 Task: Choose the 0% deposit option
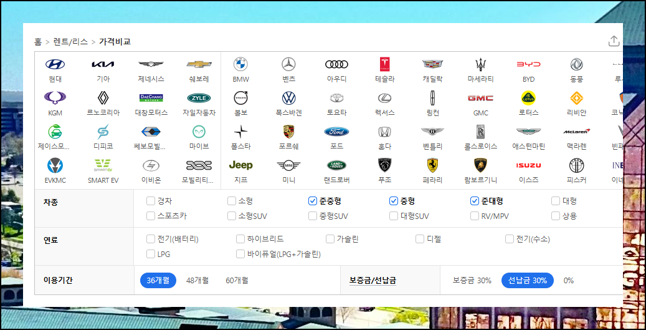click(x=569, y=281)
